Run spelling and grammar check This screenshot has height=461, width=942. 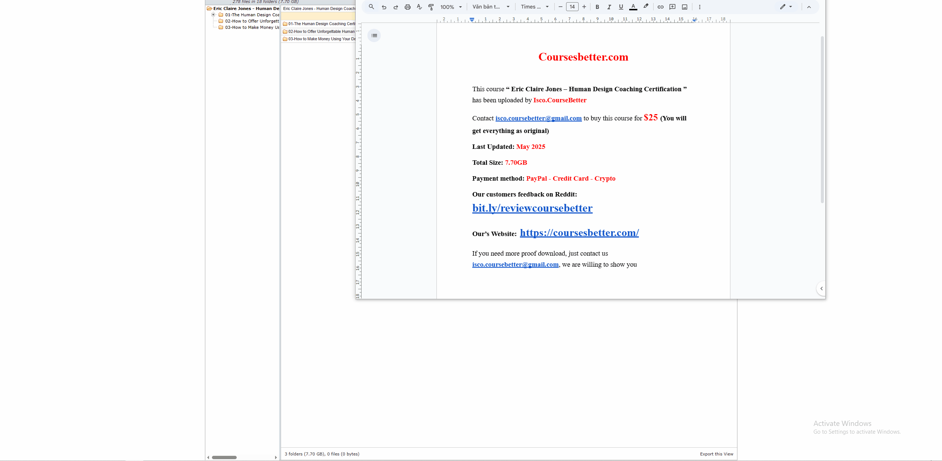click(419, 7)
